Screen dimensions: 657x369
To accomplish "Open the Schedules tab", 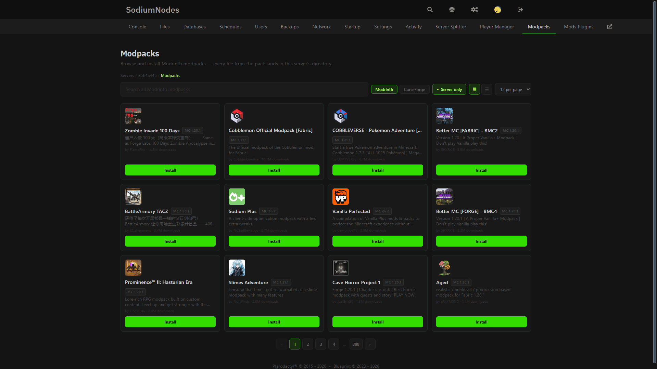I will click(x=230, y=27).
